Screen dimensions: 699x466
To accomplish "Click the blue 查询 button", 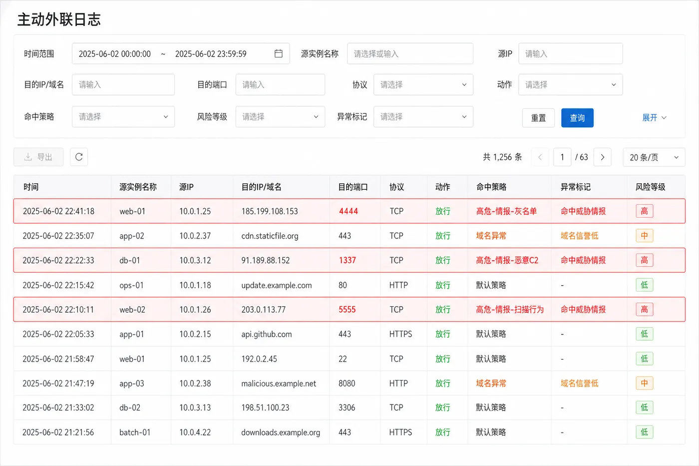I will (577, 118).
